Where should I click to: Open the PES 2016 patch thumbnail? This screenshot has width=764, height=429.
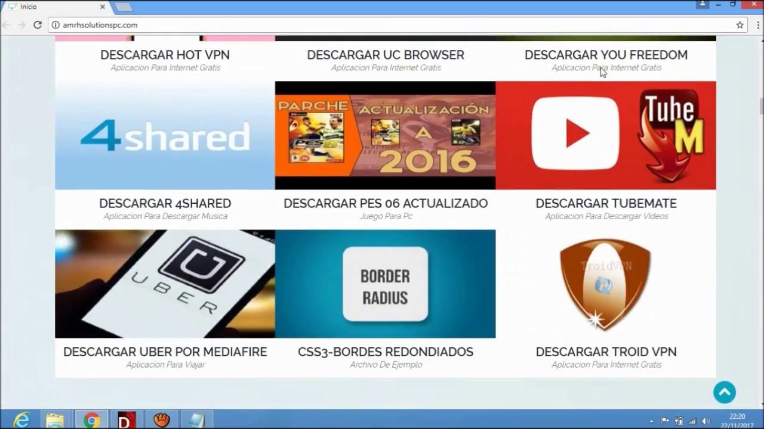point(385,135)
